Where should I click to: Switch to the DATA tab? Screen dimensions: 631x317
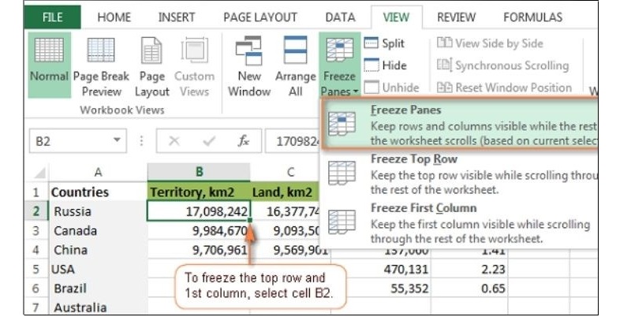[x=340, y=17]
